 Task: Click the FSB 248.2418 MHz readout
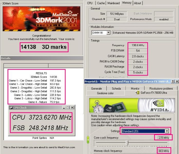pos(40,128)
